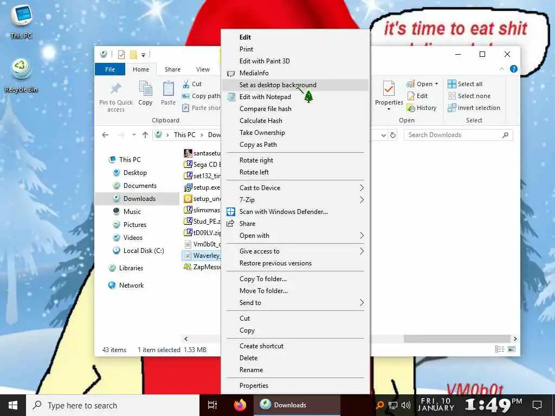Click the Pin to Quick access icon

(x=116, y=95)
